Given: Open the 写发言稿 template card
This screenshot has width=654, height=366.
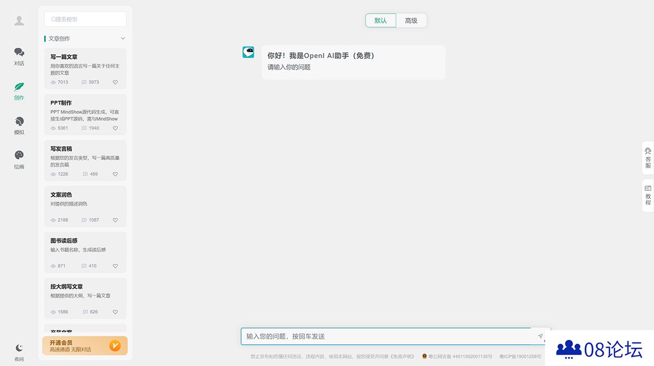Looking at the screenshot, I should tap(85, 161).
